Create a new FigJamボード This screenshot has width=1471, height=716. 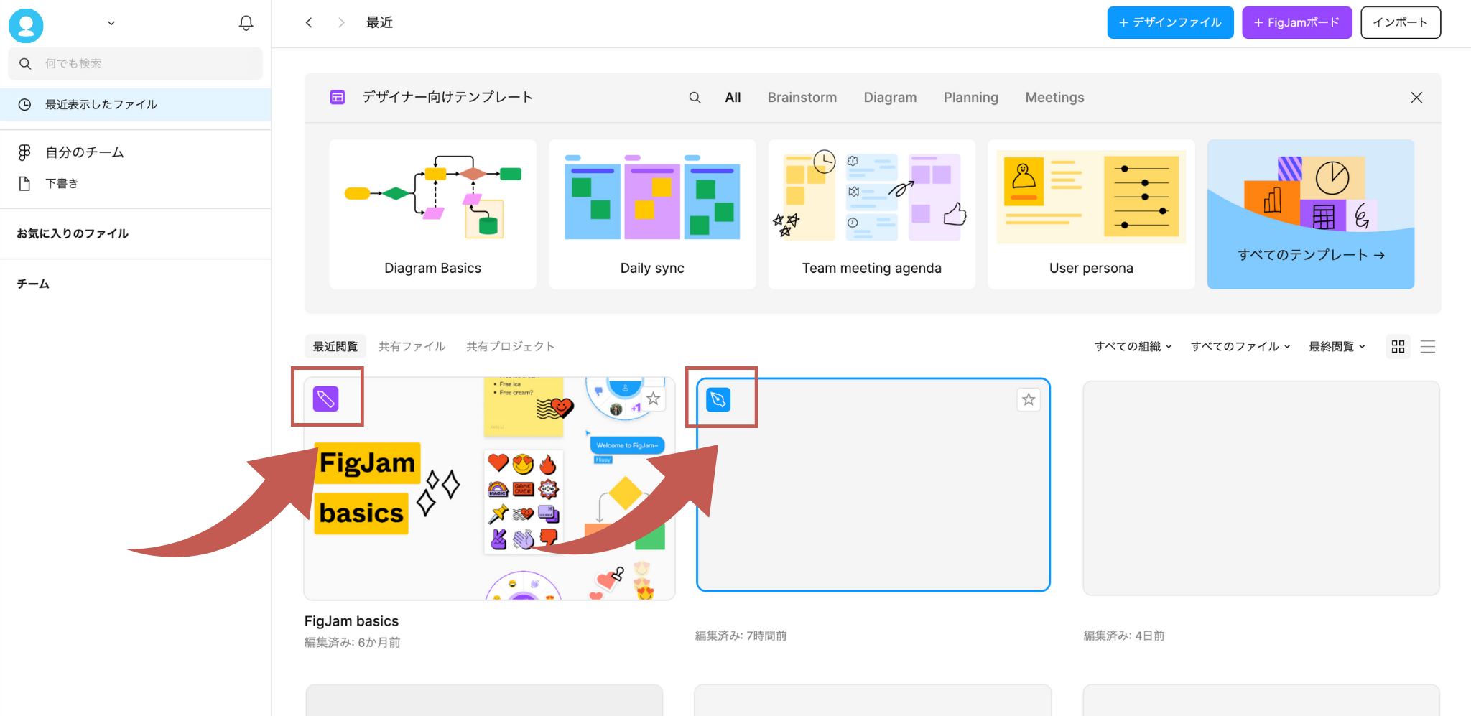point(1296,22)
